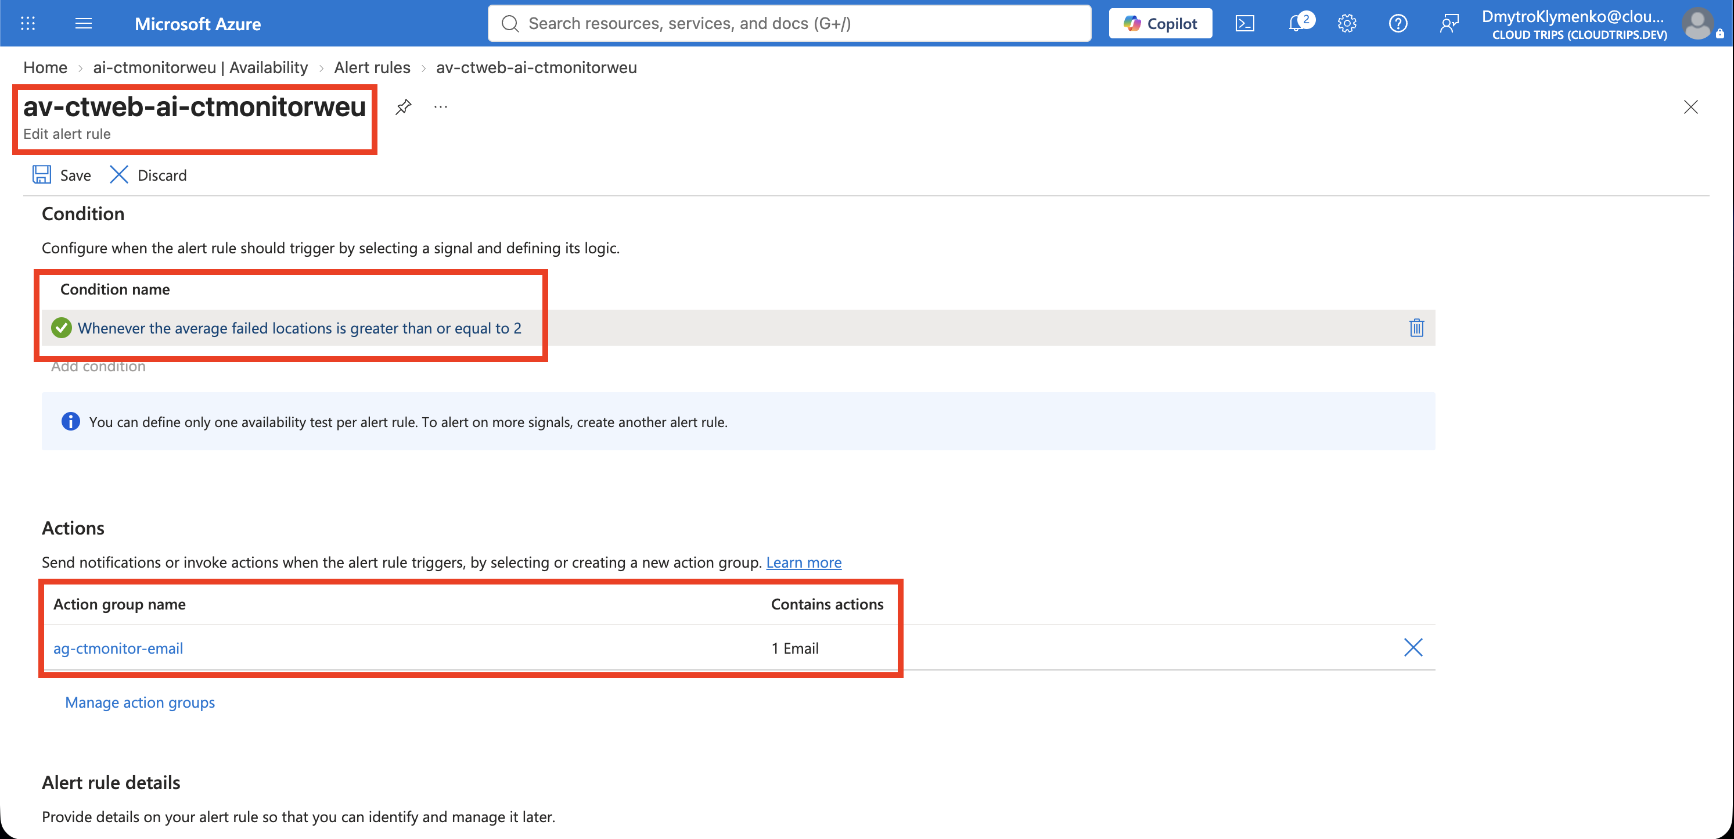The image size is (1734, 839).
Task: Open the help question mark icon
Action: pos(1397,24)
